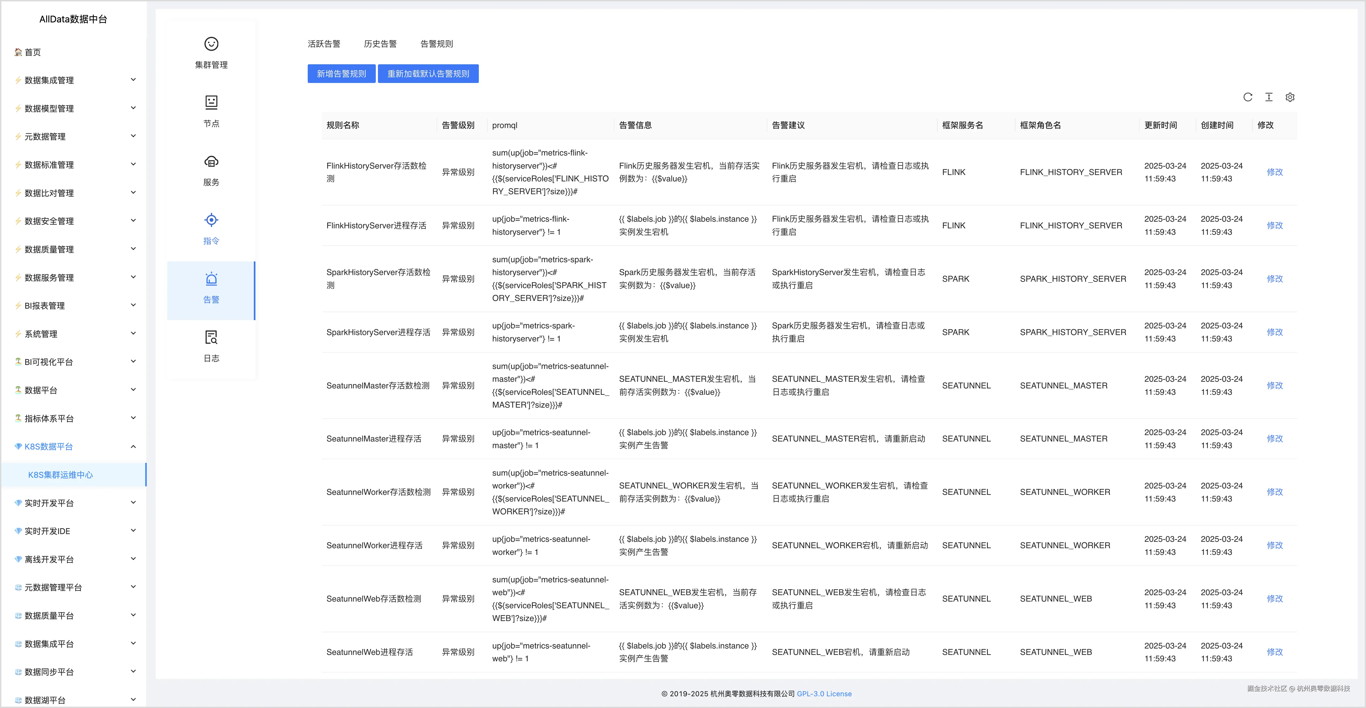1366x708 pixels.
Task: Open the 告警规则 tab
Action: [x=436, y=44]
